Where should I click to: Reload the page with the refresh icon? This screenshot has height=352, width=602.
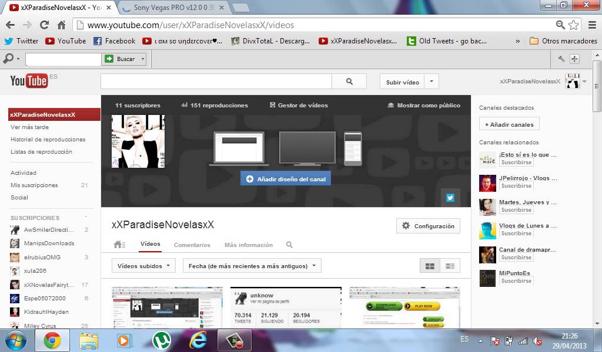coord(45,25)
